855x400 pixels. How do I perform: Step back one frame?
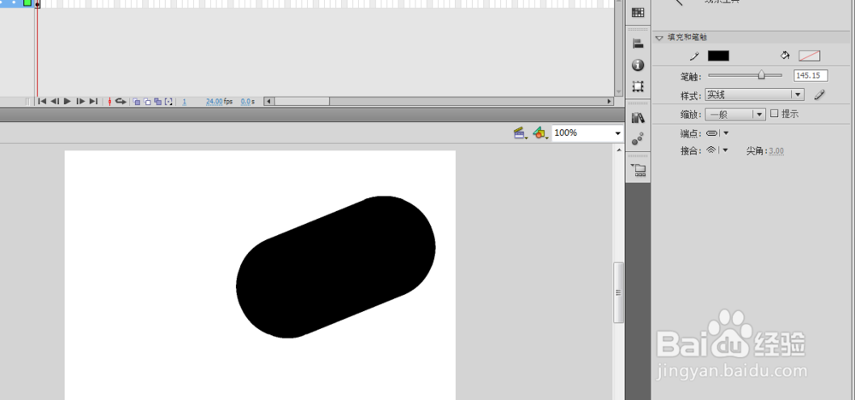pos(55,102)
